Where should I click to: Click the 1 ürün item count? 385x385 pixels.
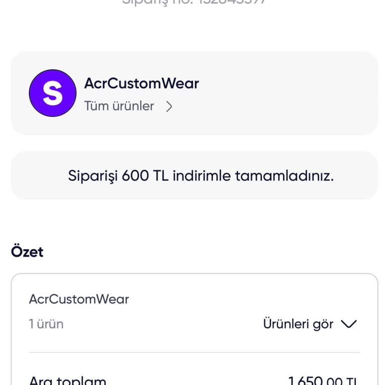[46, 324]
